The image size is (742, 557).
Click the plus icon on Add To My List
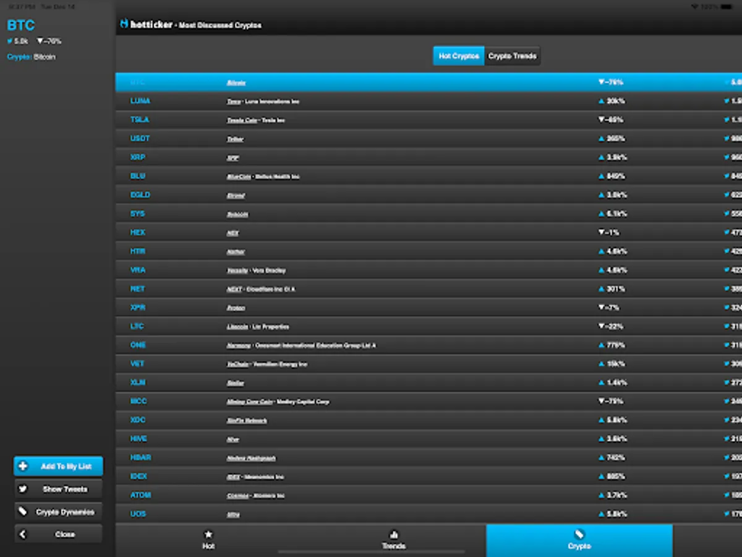click(23, 466)
